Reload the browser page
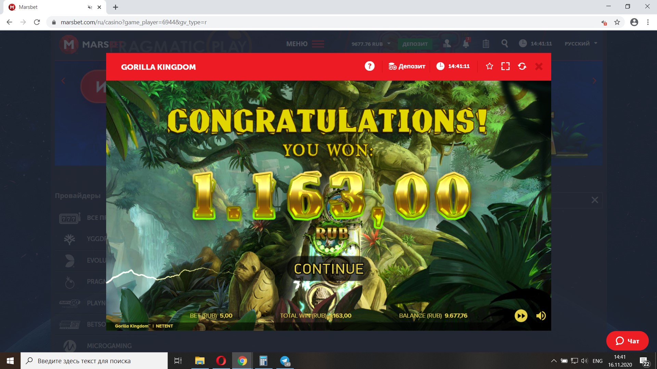The width and height of the screenshot is (657, 369). 37,22
